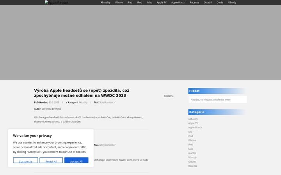This screenshot has height=175, width=281.
Task: Go to O nás page
Action: tap(220, 2)
